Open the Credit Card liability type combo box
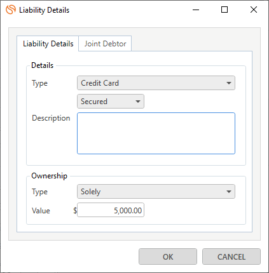Viewport: 269px width, 273px height. (x=156, y=83)
